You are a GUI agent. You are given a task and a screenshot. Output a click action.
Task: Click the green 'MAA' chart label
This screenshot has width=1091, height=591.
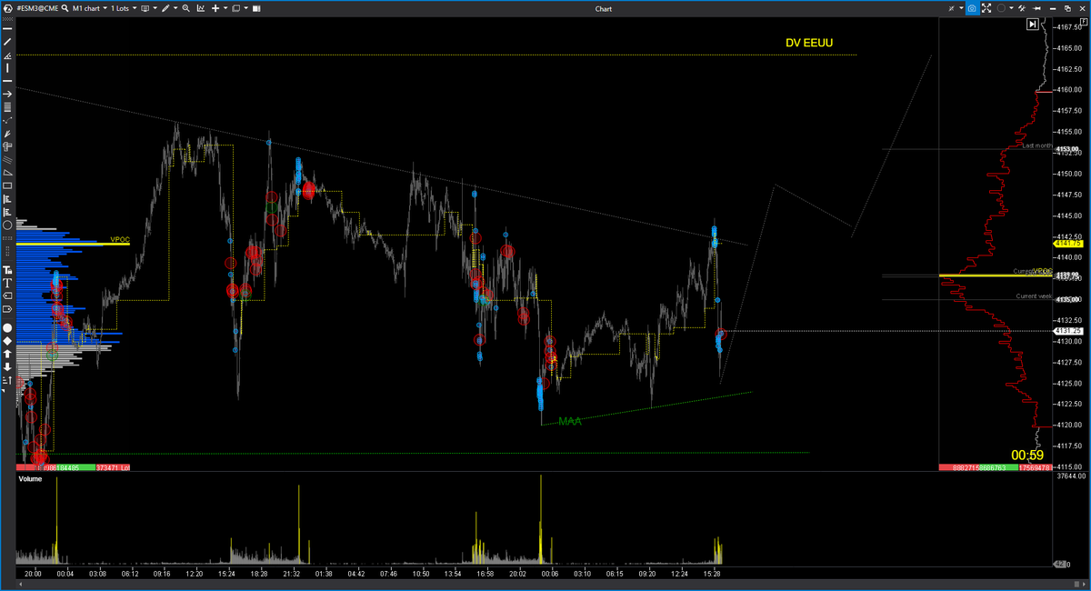[x=570, y=421]
